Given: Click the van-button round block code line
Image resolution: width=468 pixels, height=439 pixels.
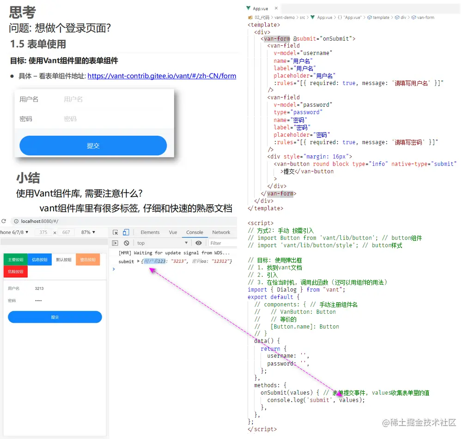Looking at the screenshot, I should (365, 164).
